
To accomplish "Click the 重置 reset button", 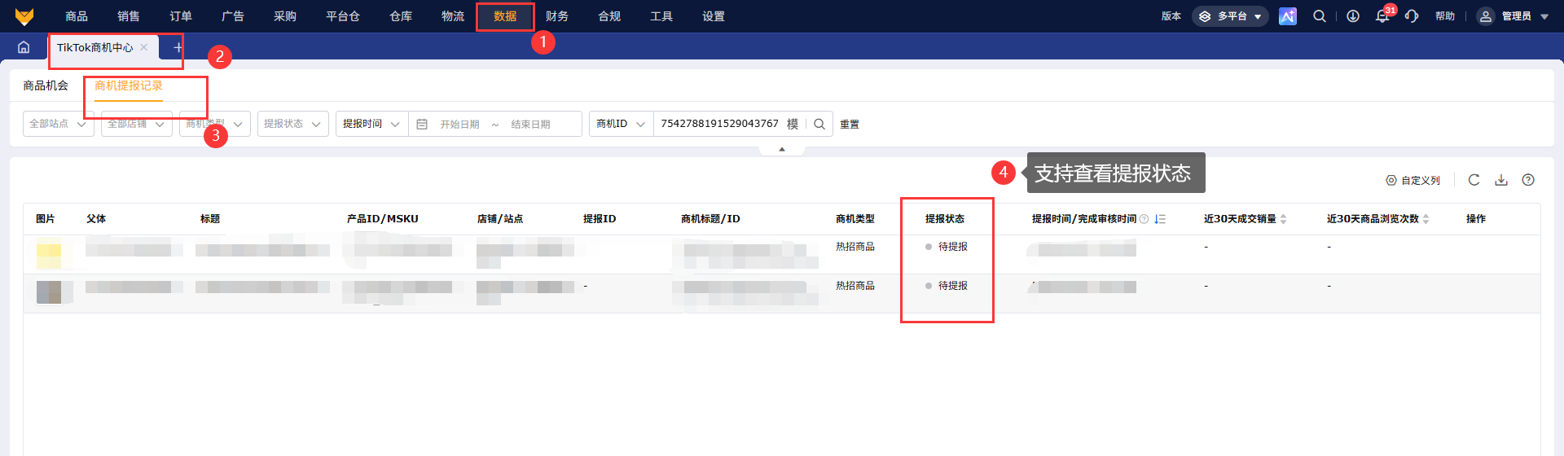I will point(850,124).
